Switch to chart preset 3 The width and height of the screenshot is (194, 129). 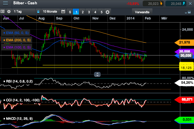(89, 12)
